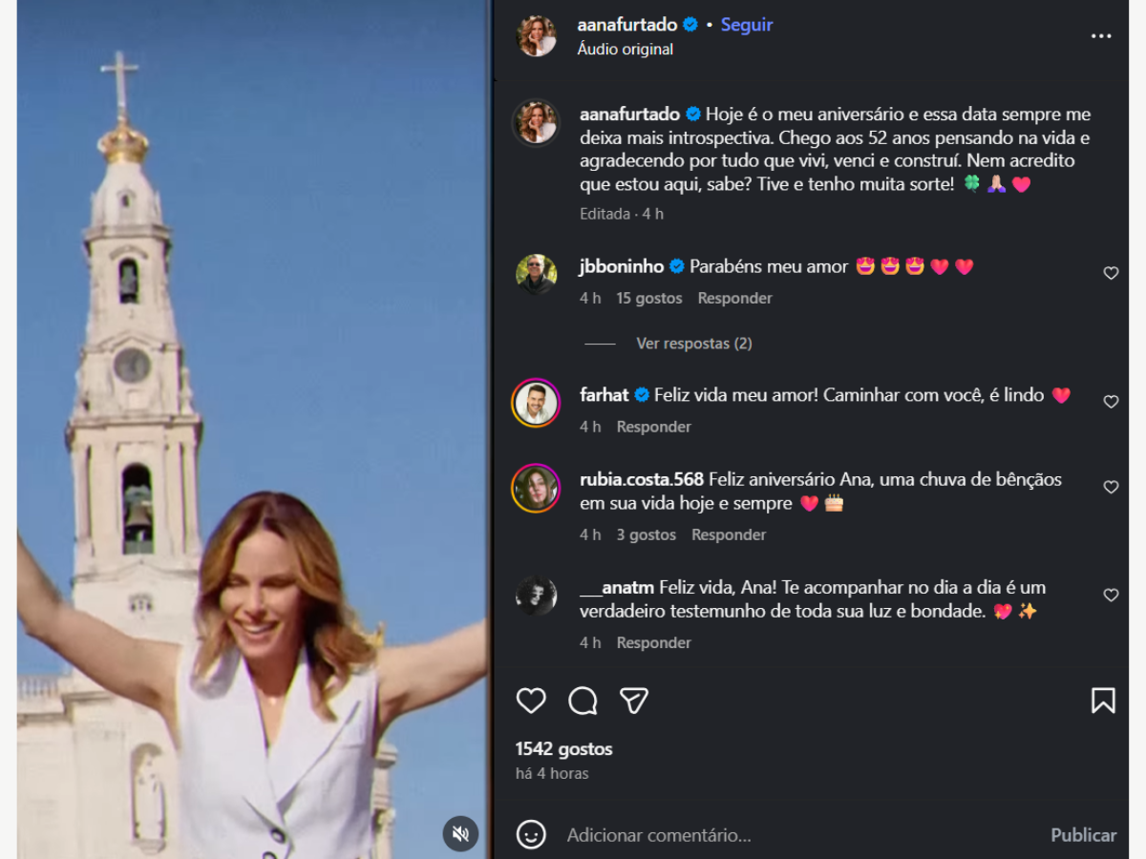Open "Áudio original" audio link
Viewport: 1146px width, 859px height.
pos(626,50)
